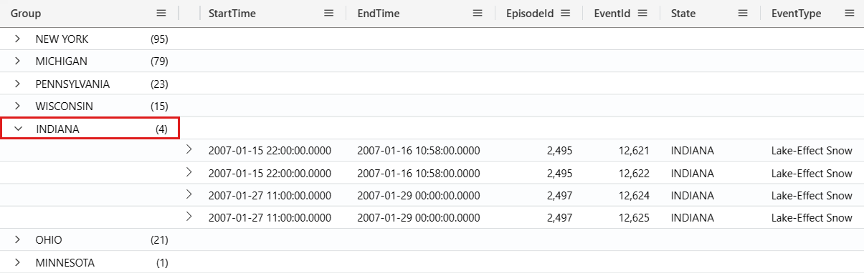The height and width of the screenshot is (273, 864).
Task: Open the Group column menu icon
Action: click(x=161, y=14)
